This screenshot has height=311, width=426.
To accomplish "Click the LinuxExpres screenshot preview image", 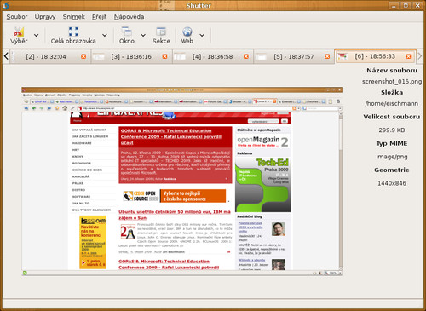I will pos(181,181).
